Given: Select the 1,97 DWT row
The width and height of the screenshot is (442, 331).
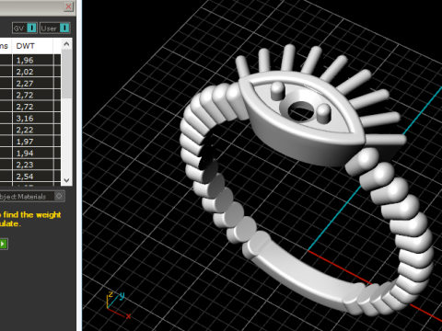Looking at the screenshot, I should [x=30, y=142].
